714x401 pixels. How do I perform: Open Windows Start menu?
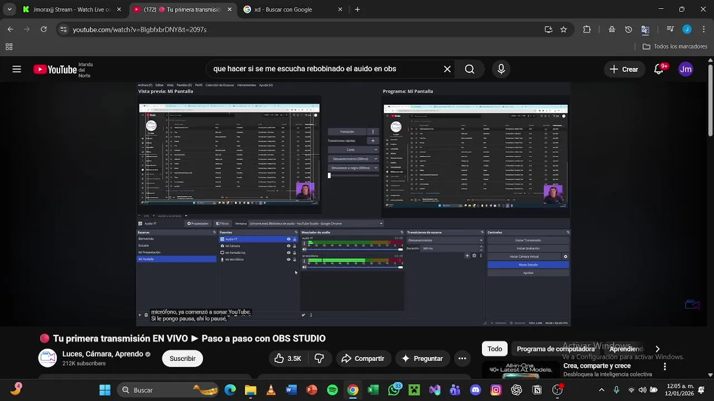click(x=105, y=390)
